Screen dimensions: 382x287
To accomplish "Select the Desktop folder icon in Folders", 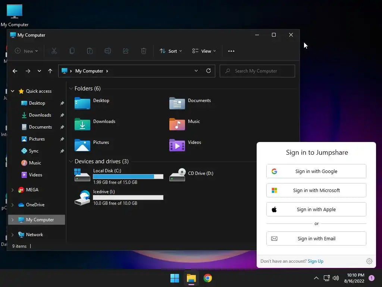I will click(x=82, y=103).
